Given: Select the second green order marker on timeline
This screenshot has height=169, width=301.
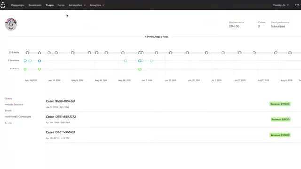Looking at the screenshot, I should coord(40,69).
